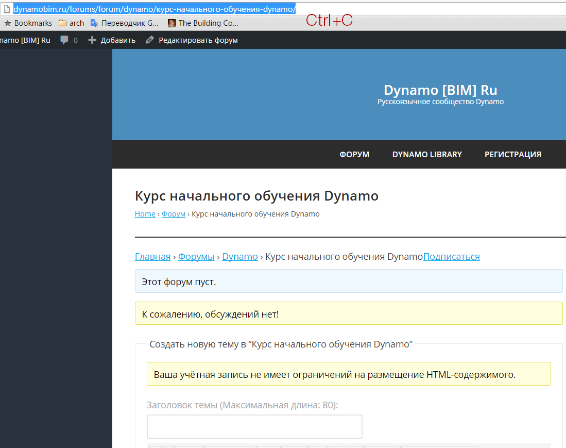Follow the Dynamo breadcrumb link
Image resolution: width=566 pixels, height=448 pixels.
coord(240,257)
